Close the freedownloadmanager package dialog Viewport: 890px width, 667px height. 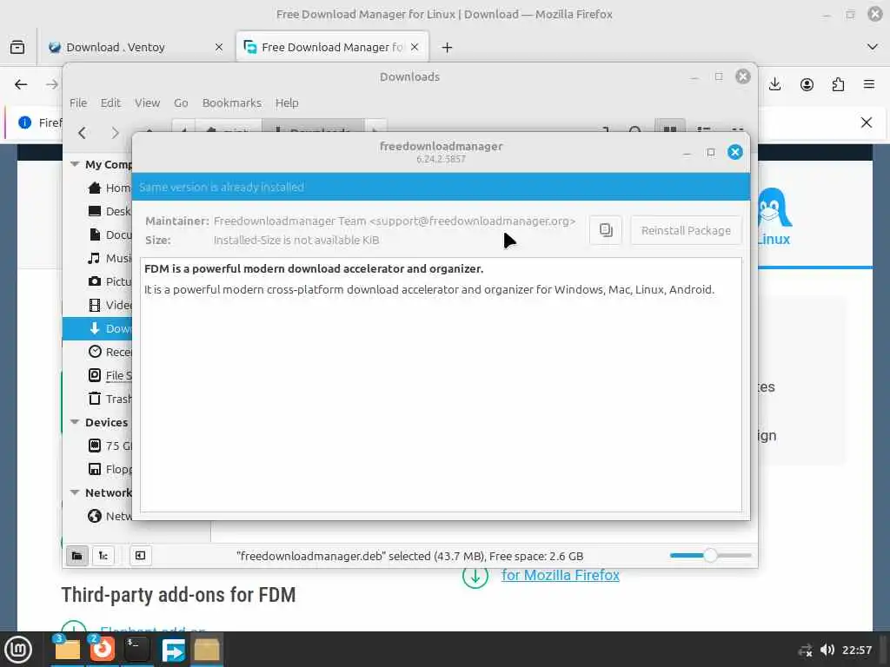click(x=735, y=152)
